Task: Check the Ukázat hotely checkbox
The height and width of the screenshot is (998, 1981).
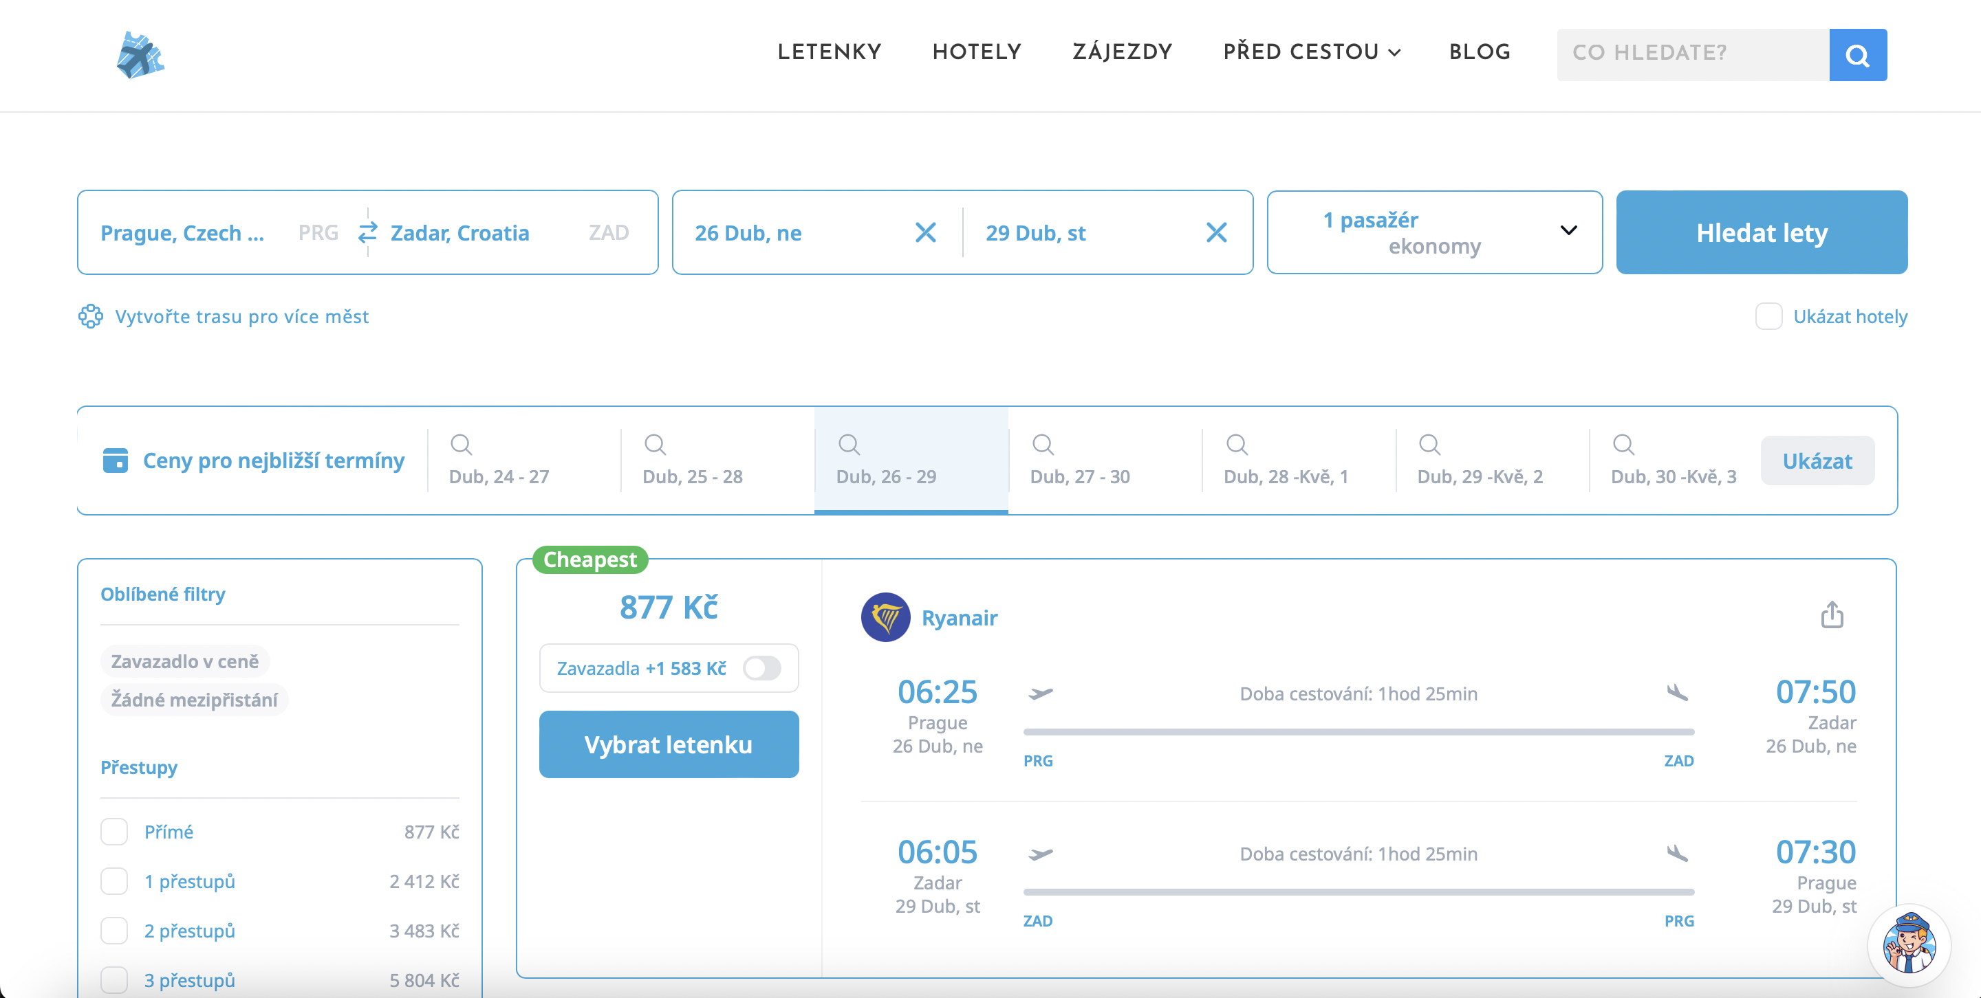Action: pos(1768,317)
